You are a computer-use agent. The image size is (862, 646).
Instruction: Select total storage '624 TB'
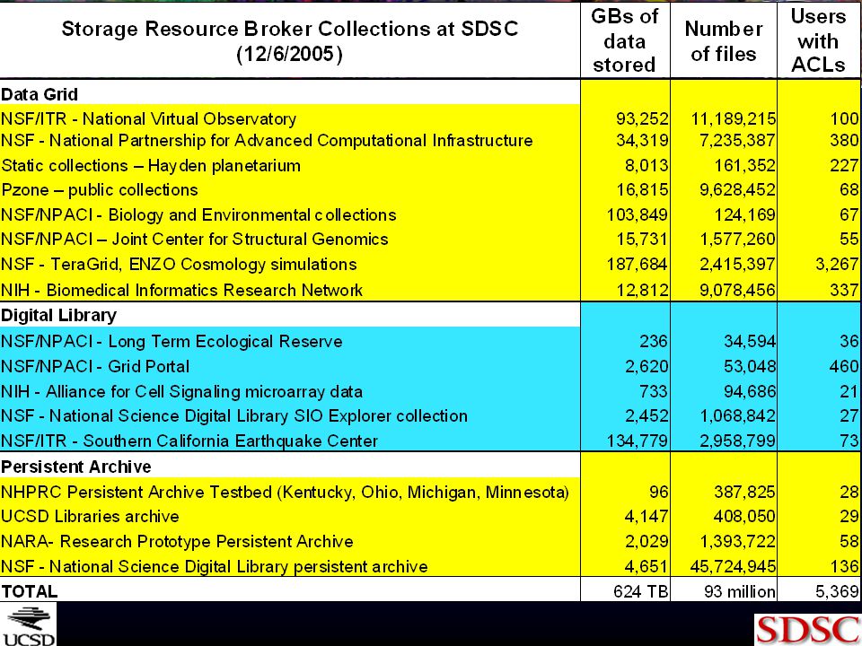pos(641,591)
